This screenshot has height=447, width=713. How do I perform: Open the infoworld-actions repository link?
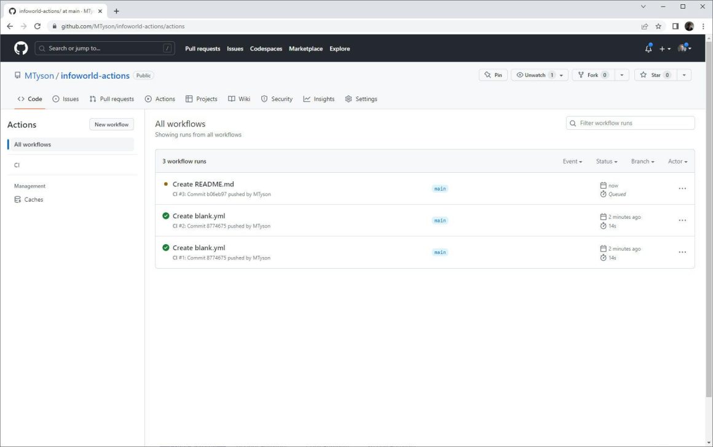pyautogui.click(x=95, y=76)
